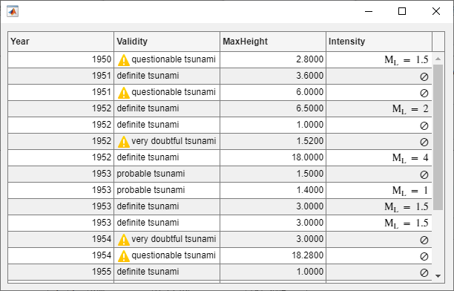
Task: Select 'definite tsunami' in the 18.0000 row
Action: (148, 157)
